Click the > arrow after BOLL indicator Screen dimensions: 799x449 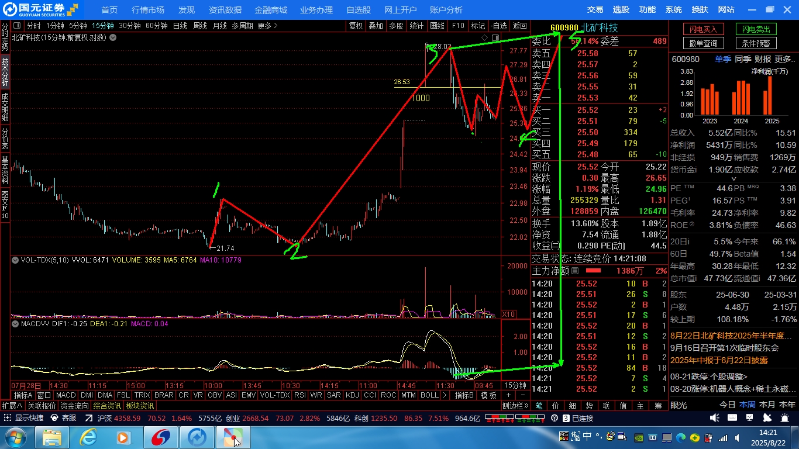tap(446, 395)
